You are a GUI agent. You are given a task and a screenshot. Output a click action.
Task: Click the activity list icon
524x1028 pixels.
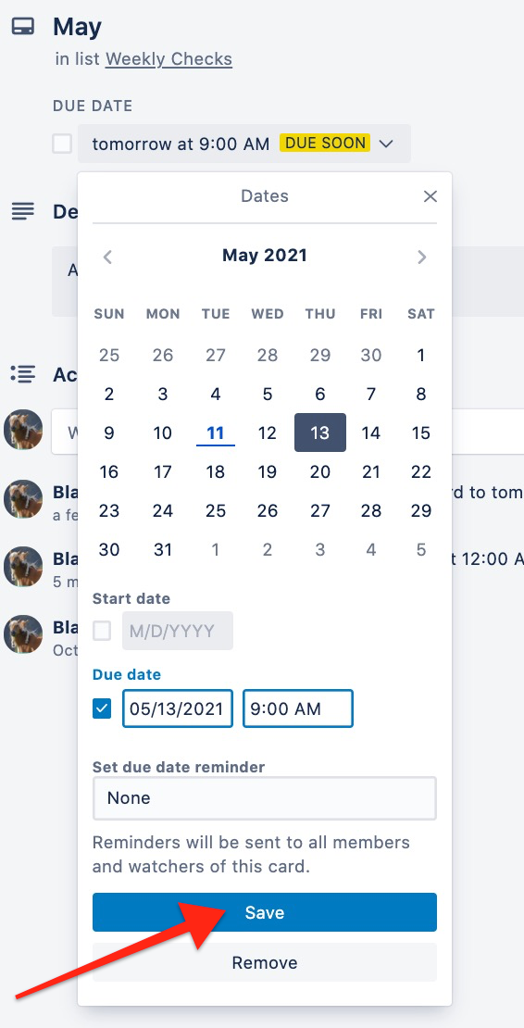pyautogui.click(x=23, y=374)
